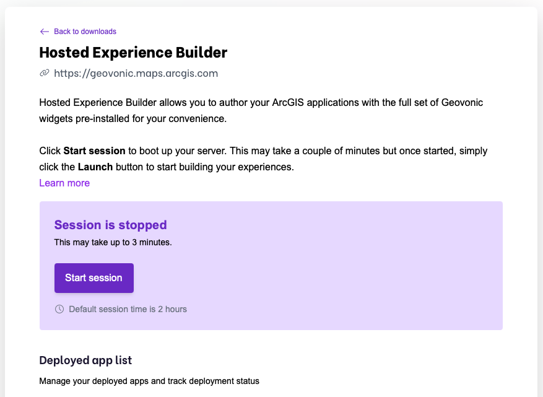Click the text 'This may take up to 3 minutes.'
Viewport: 543px width, 397px height.
click(x=113, y=242)
